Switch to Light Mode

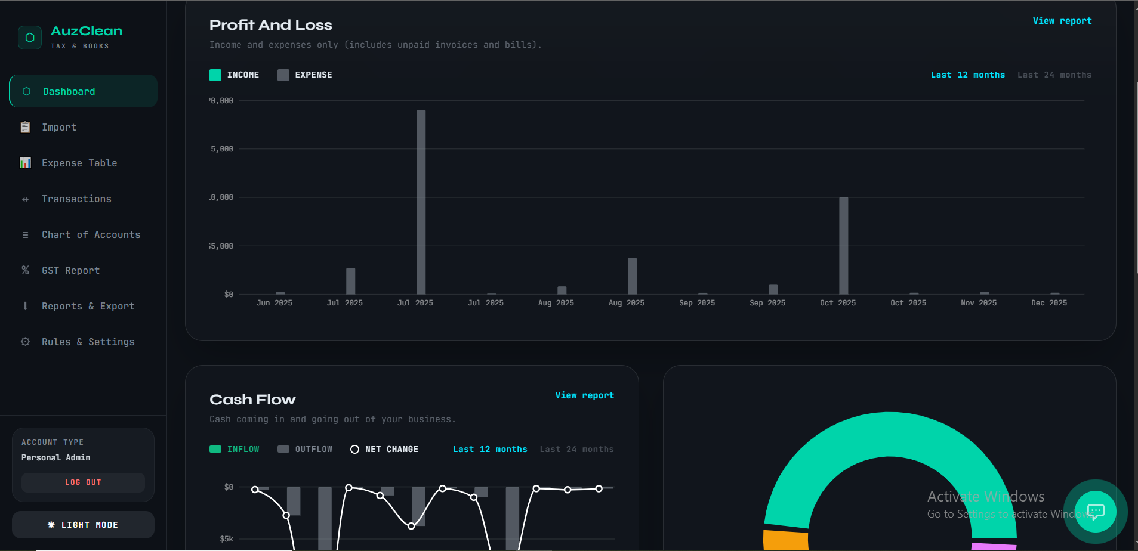tap(83, 525)
